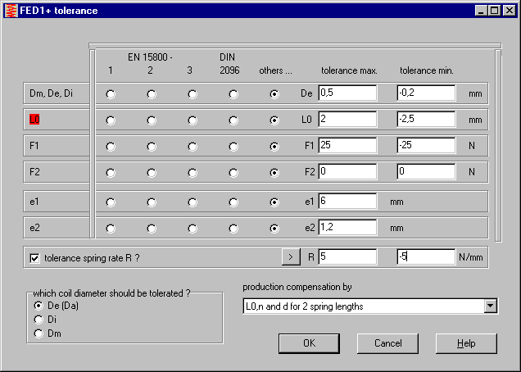The width and height of the screenshot is (521, 372).
Task: Open the production compensation dropdown
Action: (490, 306)
